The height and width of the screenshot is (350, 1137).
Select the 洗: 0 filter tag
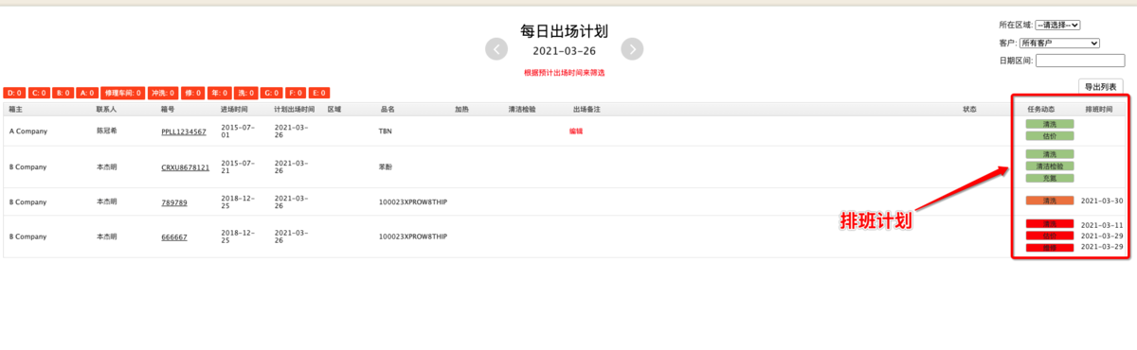(246, 93)
